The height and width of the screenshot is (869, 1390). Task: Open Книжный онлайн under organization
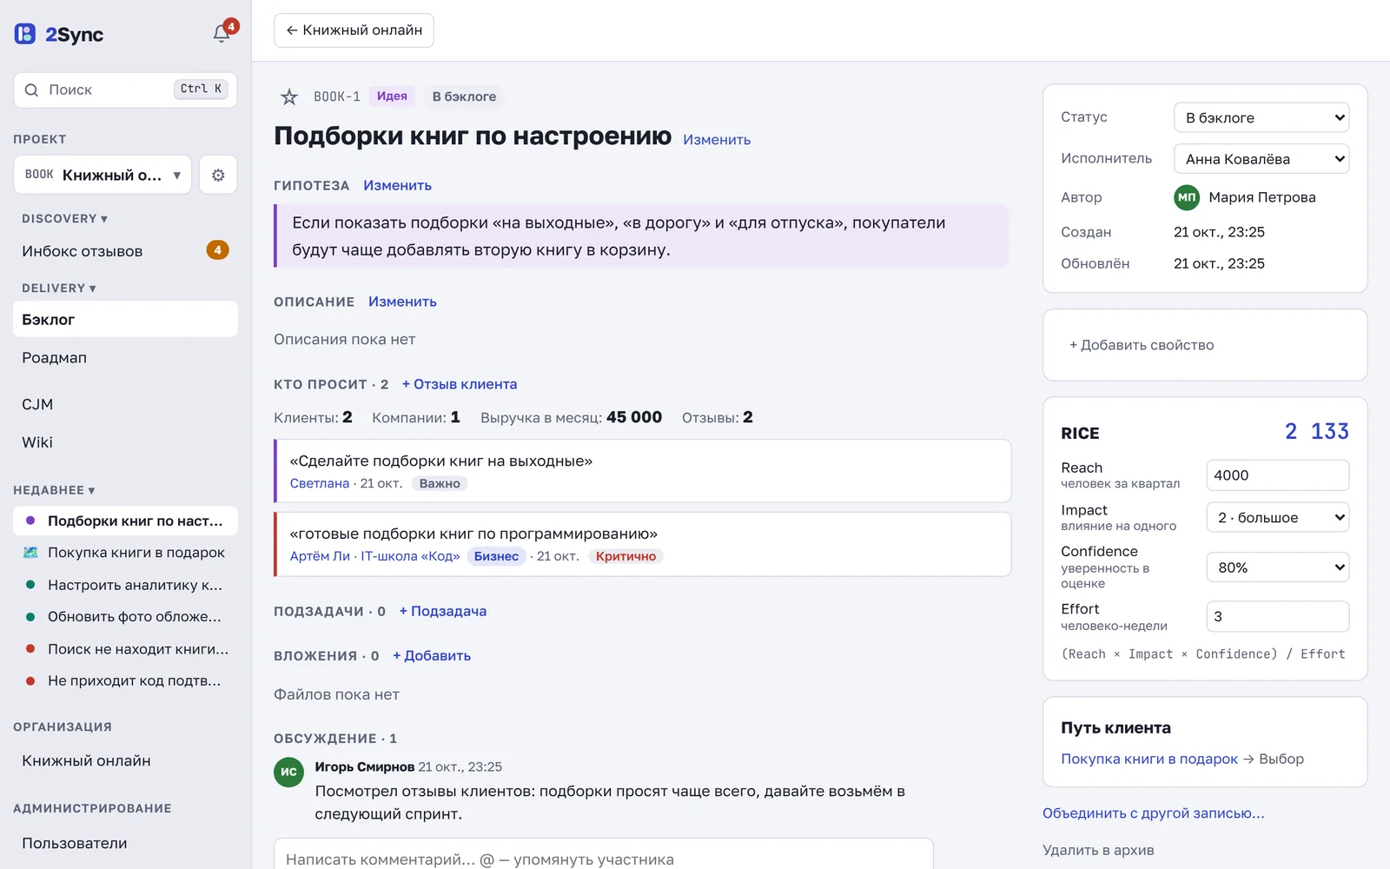125,760
